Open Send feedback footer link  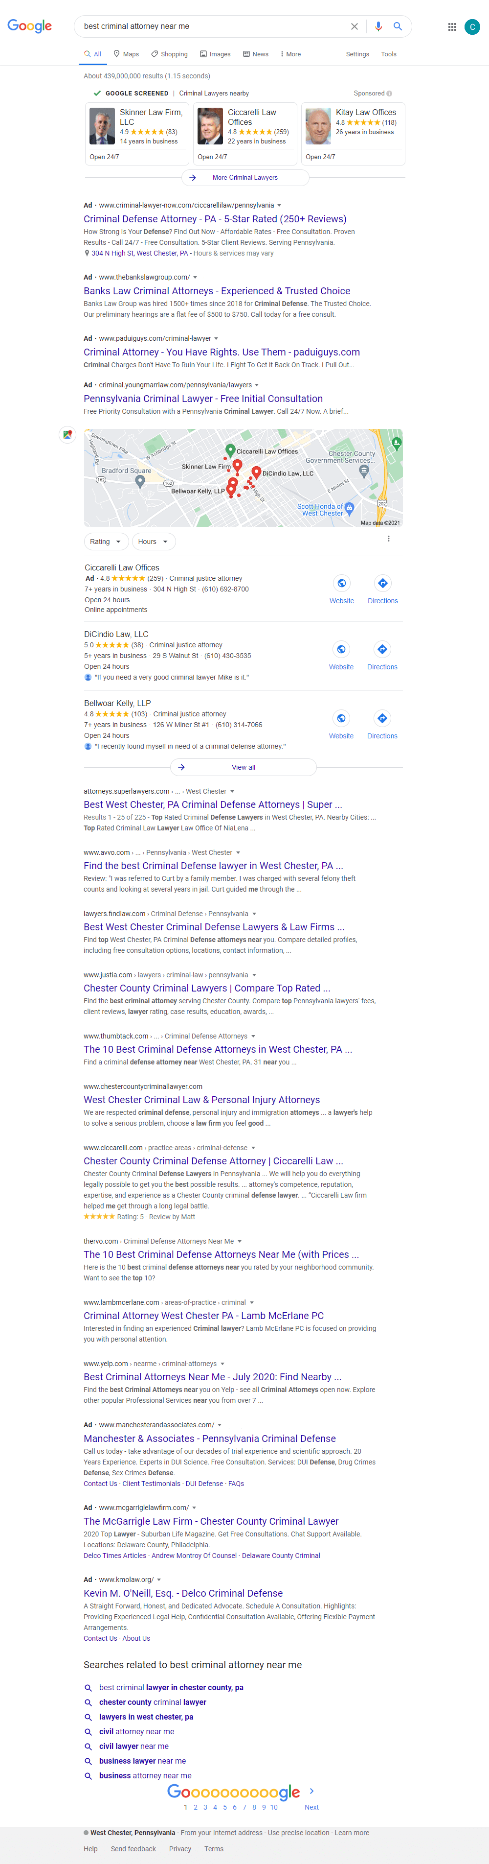(133, 1849)
